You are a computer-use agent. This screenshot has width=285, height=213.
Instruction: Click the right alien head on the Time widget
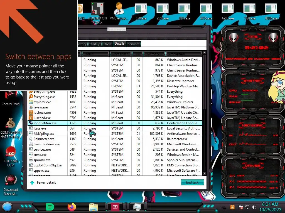point(273,38)
